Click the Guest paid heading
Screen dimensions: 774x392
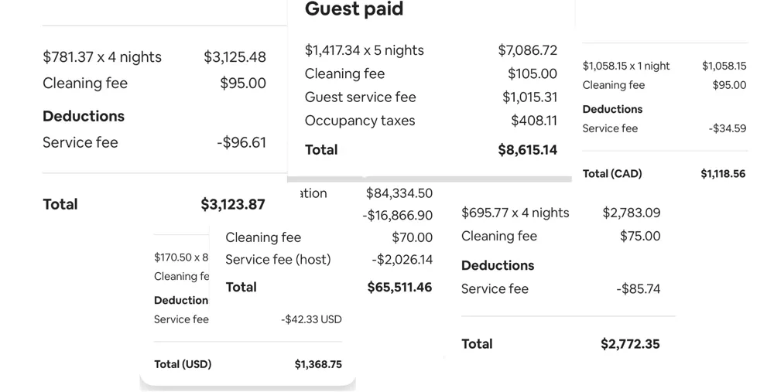[354, 9]
